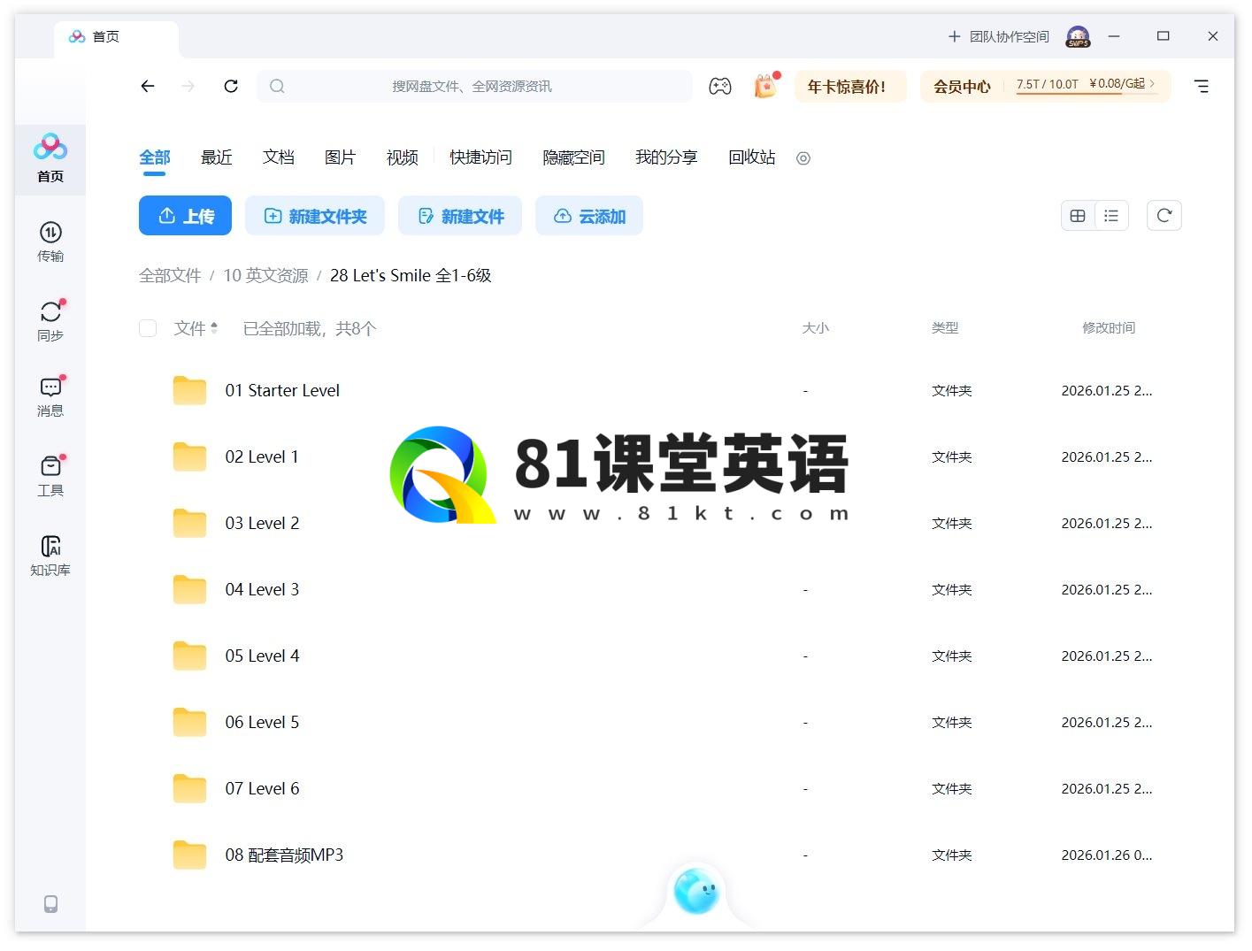Open the 03 Level 2 folder
This screenshot has height=951, width=1252.
262,523
